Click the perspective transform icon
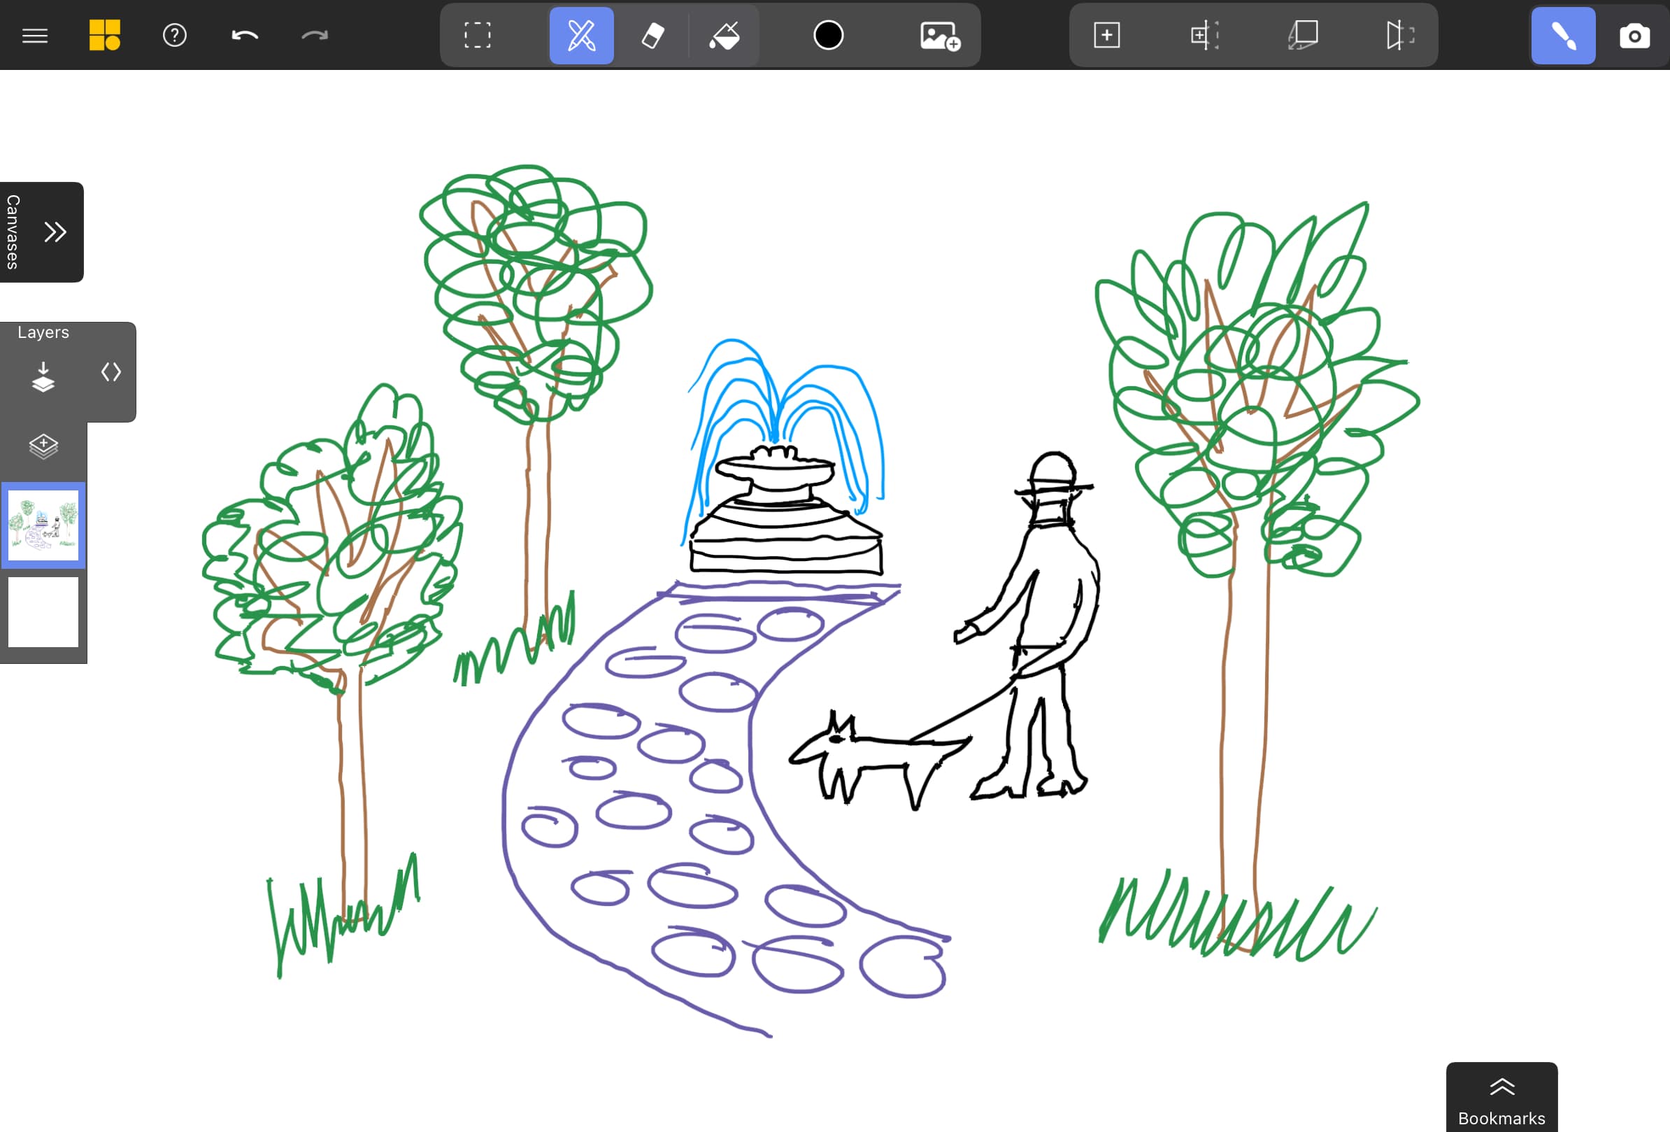Screen dimensions: 1670x1132 click(x=1303, y=35)
